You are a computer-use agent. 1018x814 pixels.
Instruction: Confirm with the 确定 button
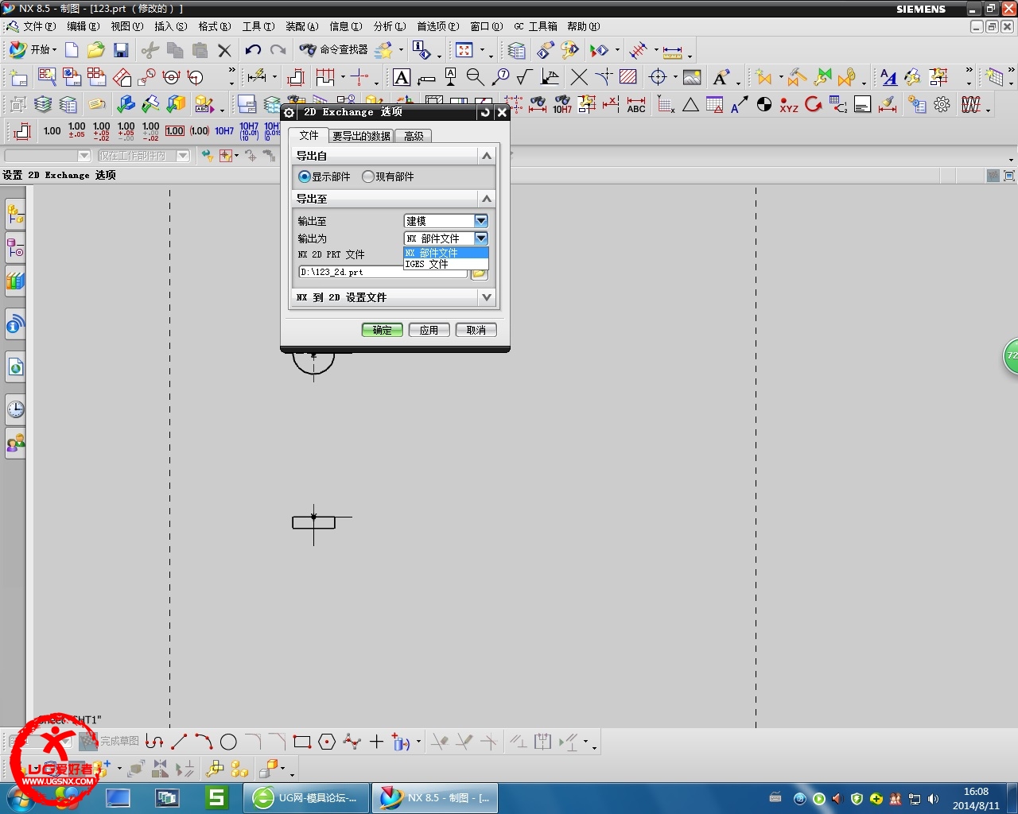[383, 330]
